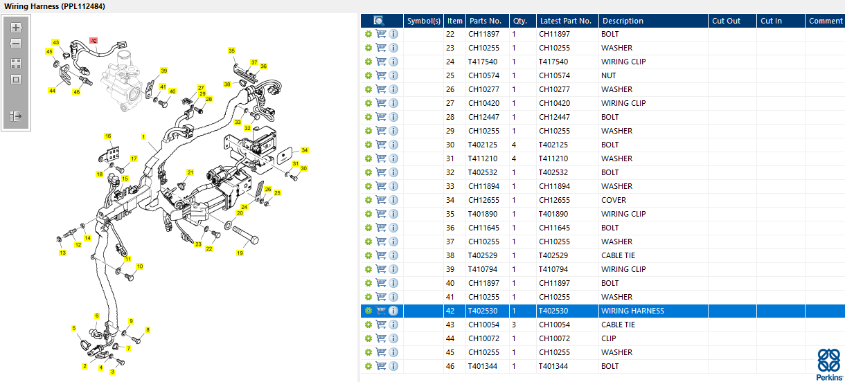Open the parts search icon in table header
Image resolution: width=845 pixels, height=382 pixels.
coord(379,21)
